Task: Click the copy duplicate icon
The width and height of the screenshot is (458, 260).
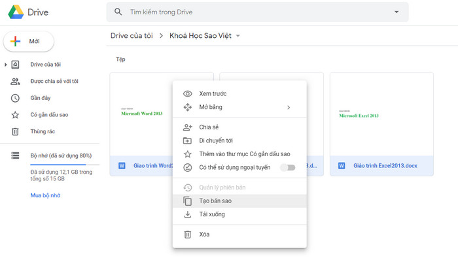Action: pyautogui.click(x=188, y=201)
